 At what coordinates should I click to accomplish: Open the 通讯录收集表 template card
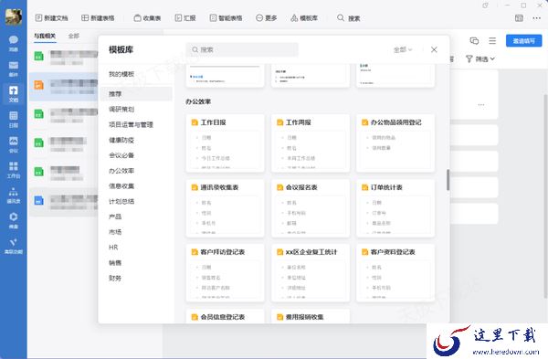[225, 208]
